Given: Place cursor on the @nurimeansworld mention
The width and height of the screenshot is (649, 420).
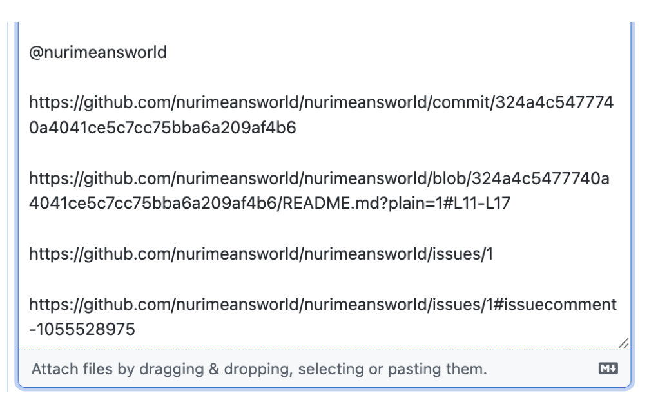Looking at the screenshot, I should 98,53.
